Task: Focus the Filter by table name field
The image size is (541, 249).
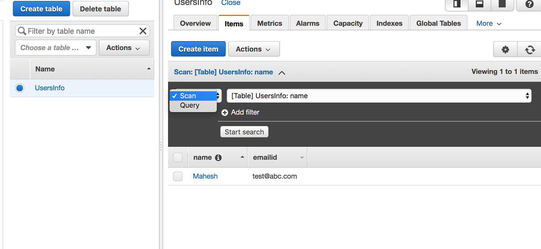Action: pyautogui.click(x=83, y=31)
